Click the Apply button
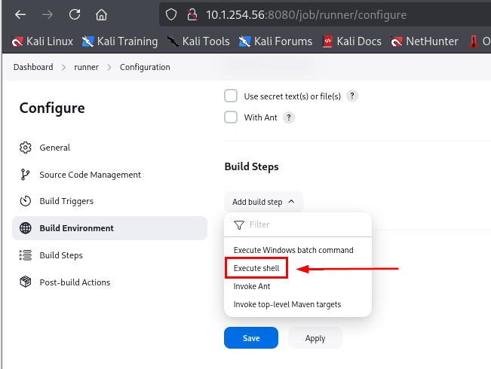 (315, 338)
